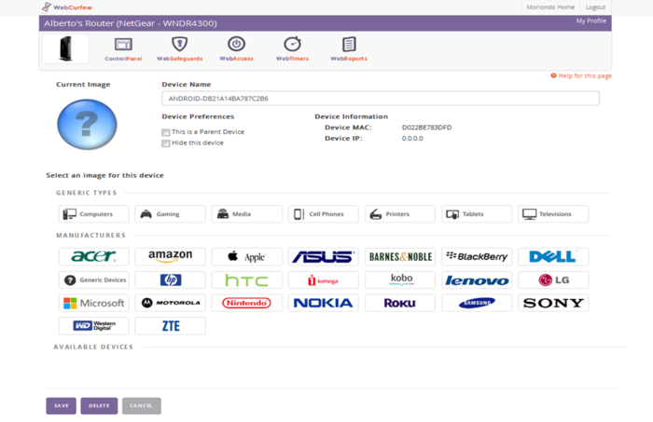Choose the Sony manufacturer logo
This screenshot has width=653, height=422.
click(553, 303)
